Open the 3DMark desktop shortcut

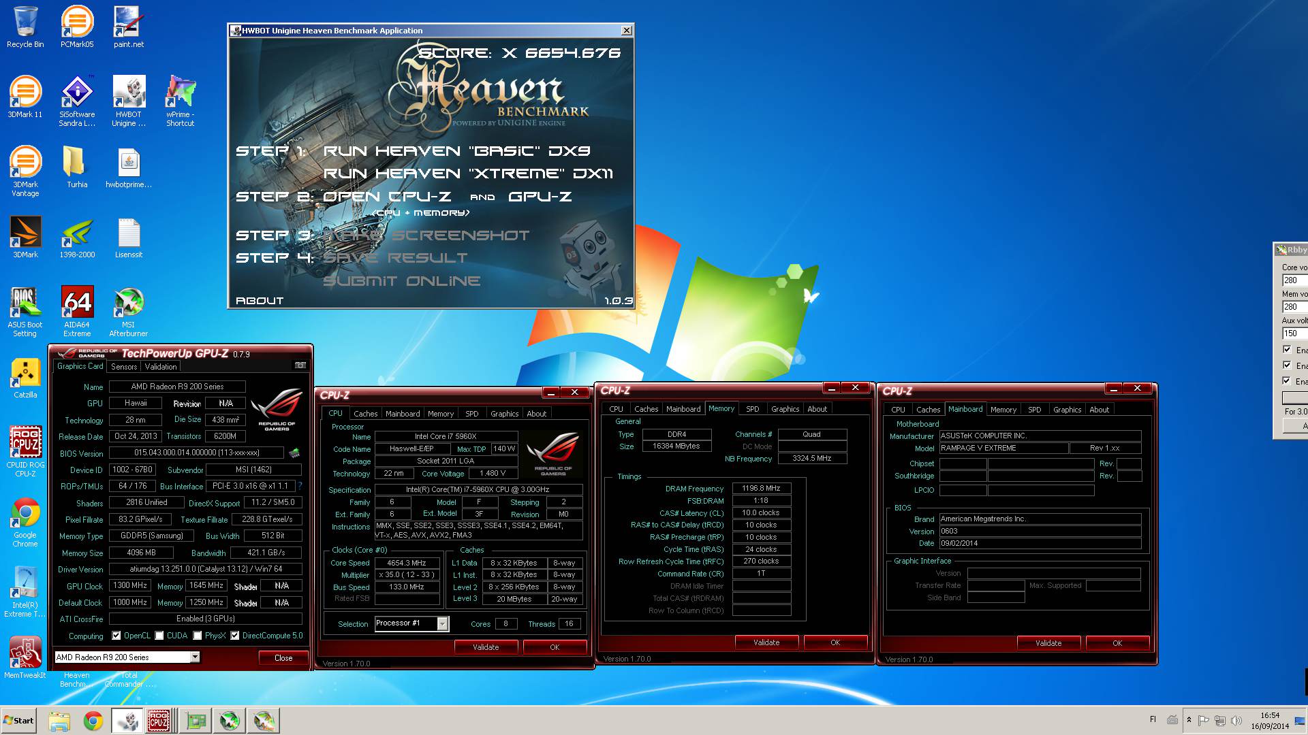(x=25, y=238)
